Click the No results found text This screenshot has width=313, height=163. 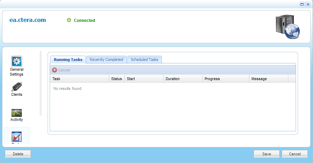point(67,88)
